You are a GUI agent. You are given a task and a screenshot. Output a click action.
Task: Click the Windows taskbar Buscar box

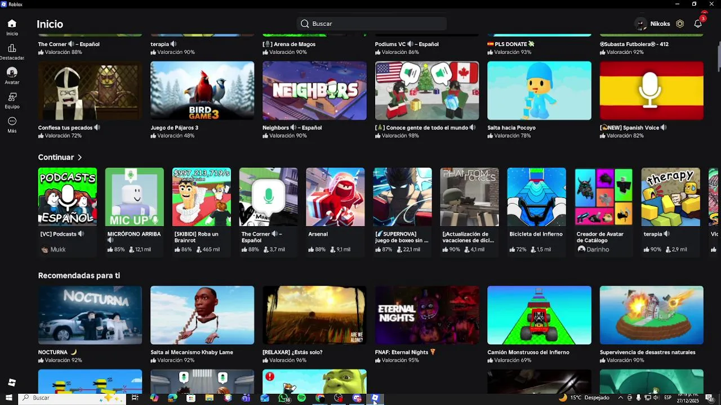click(72, 398)
